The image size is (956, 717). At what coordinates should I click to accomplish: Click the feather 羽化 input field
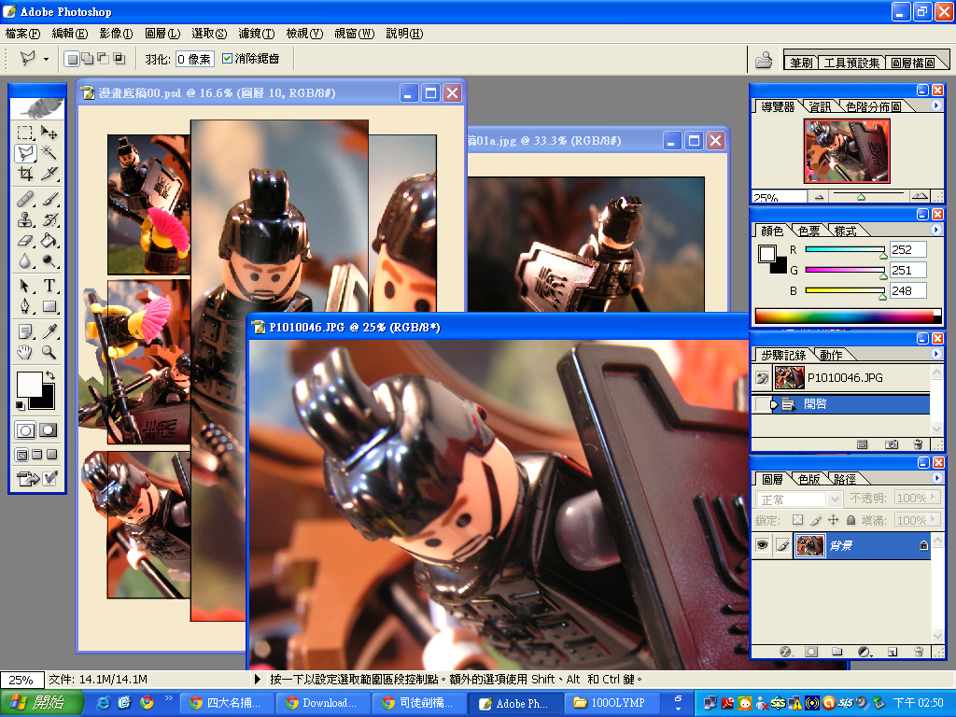[194, 59]
